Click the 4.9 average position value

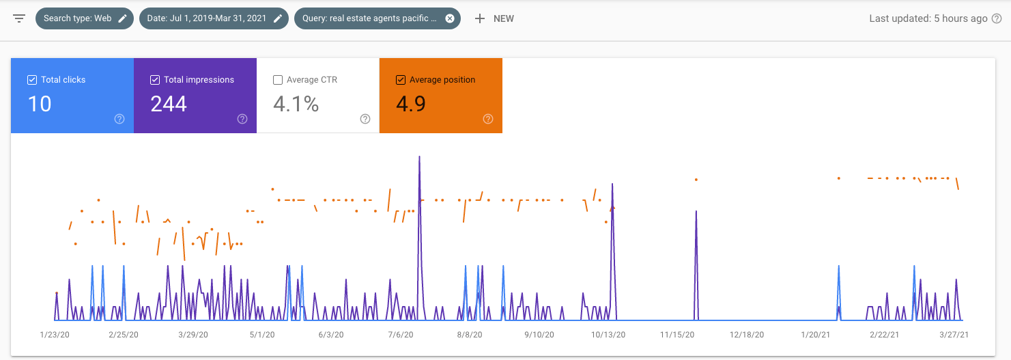[411, 104]
